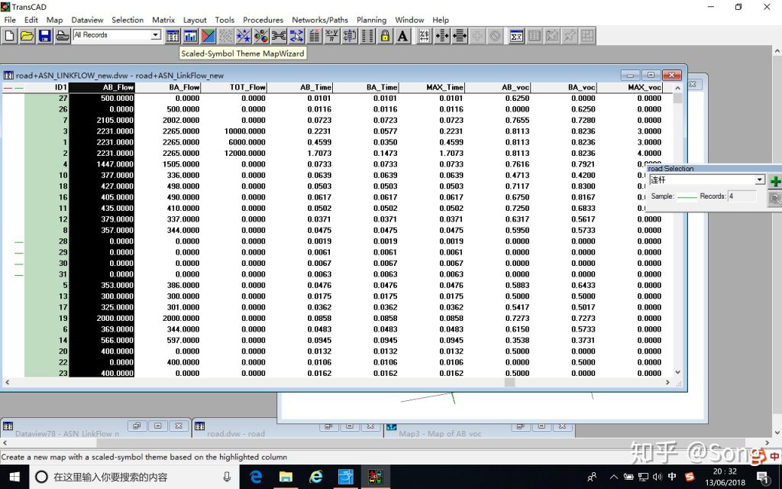Open the road Selection set dropdown

coord(760,180)
